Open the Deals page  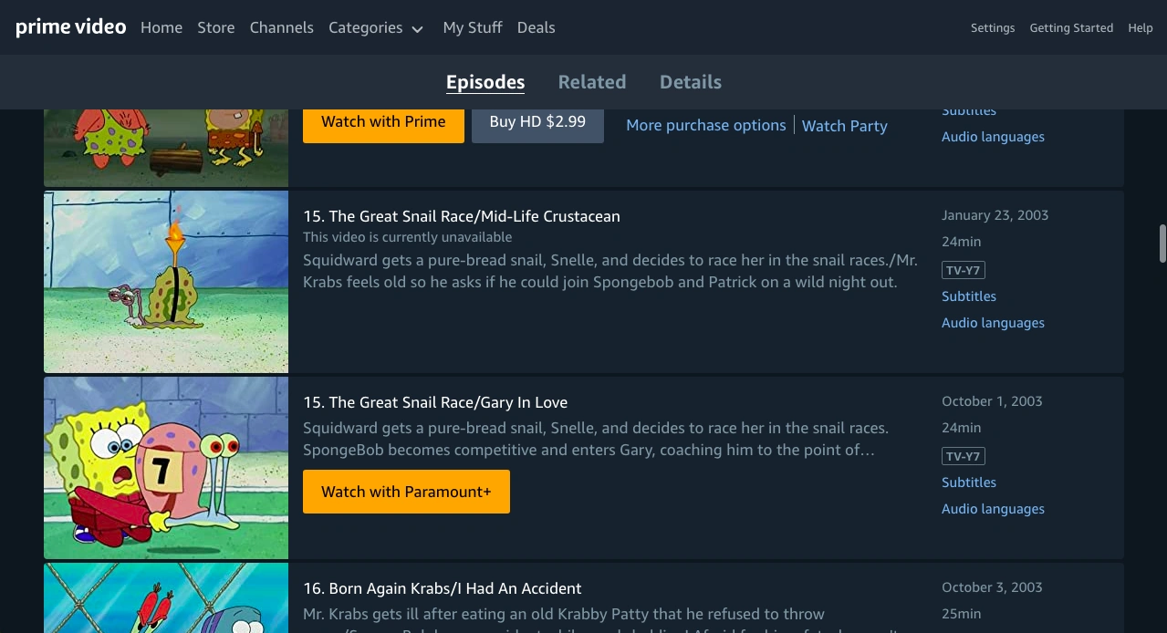tap(536, 27)
